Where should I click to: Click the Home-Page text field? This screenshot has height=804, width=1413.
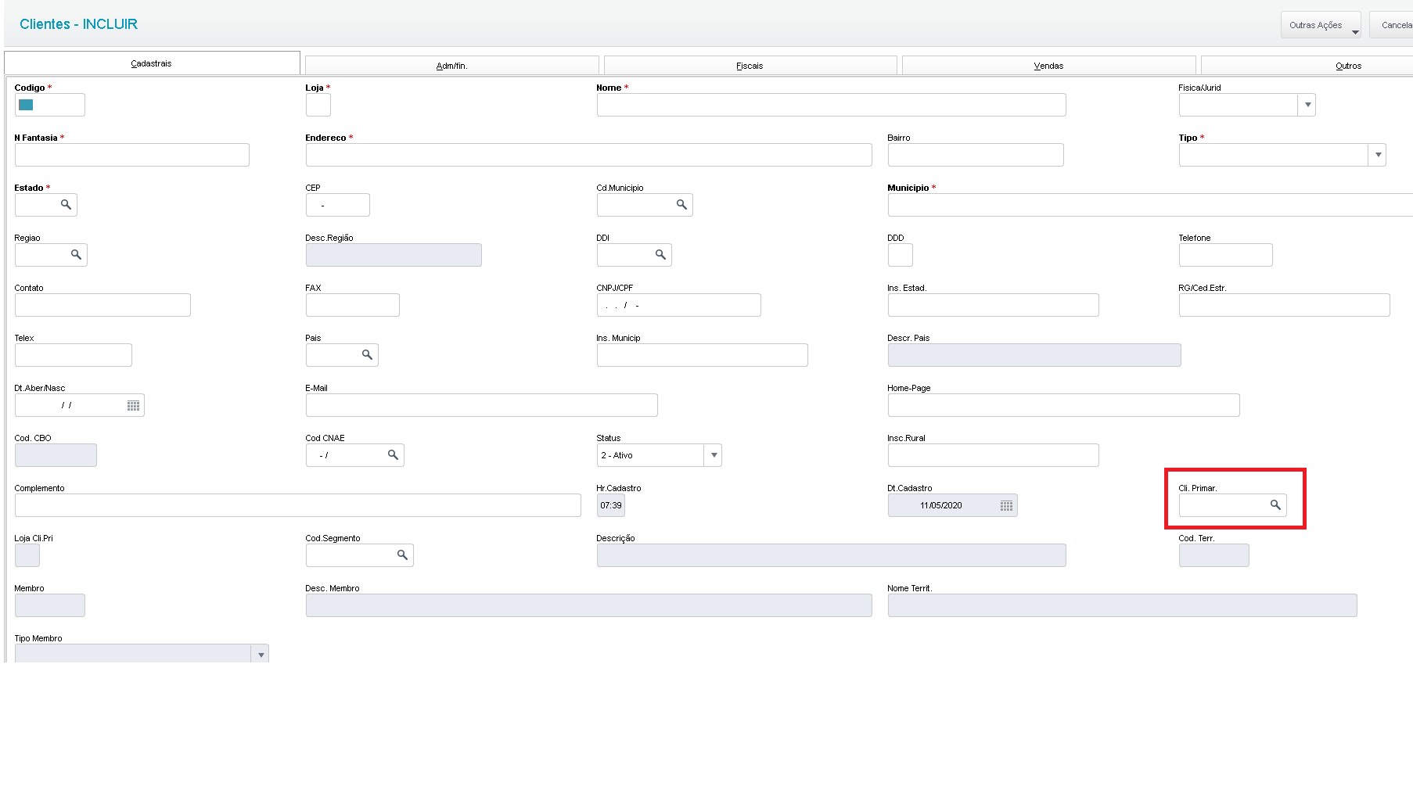click(x=1064, y=405)
